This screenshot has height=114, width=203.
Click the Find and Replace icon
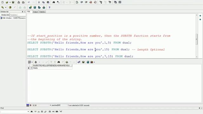(x=58, y=2)
